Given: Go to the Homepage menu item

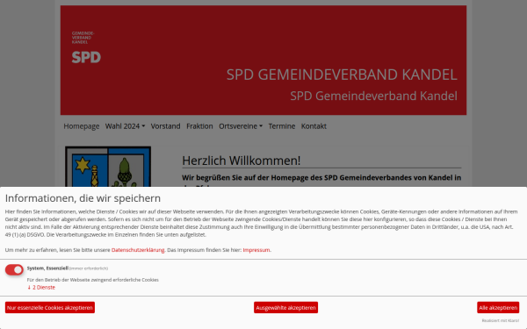Looking at the screenshot, I should (x=82, y=126).
